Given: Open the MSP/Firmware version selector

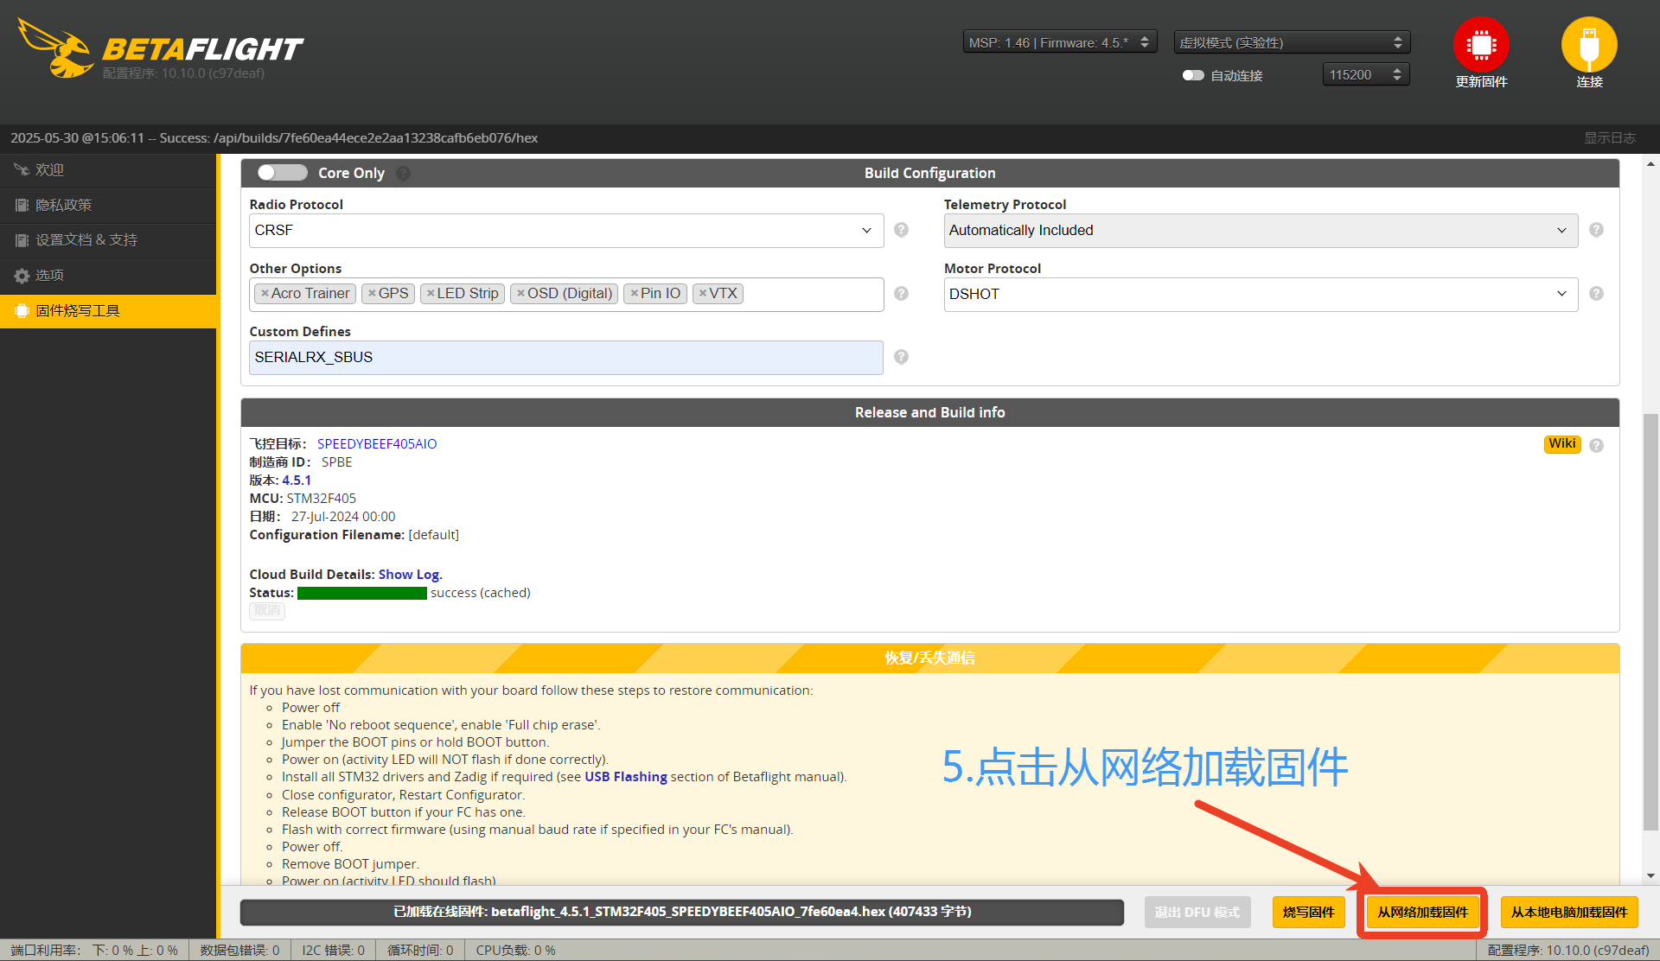Looking at the screenshot, I should (x=1059, y=42).
